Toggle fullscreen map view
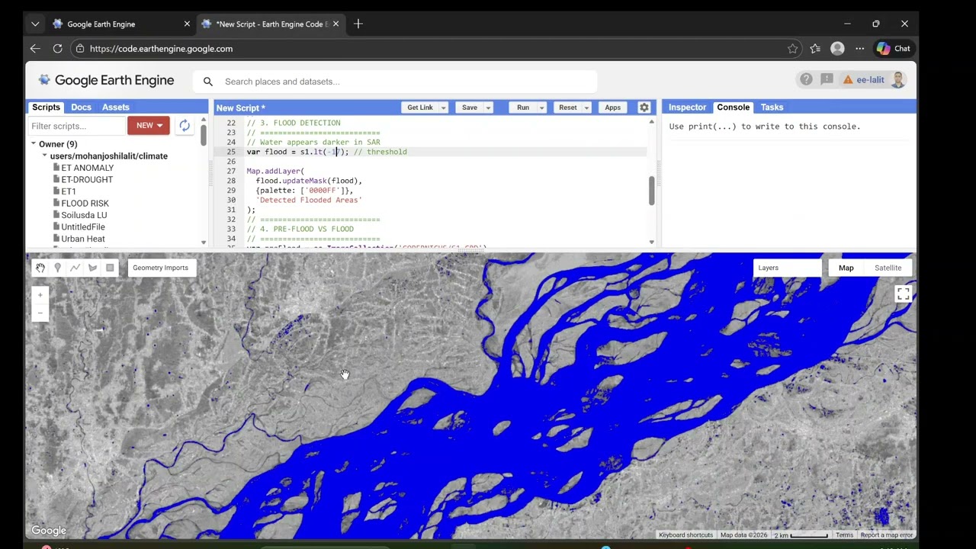The height and width of the screenshot is (549, 976). 903,294
